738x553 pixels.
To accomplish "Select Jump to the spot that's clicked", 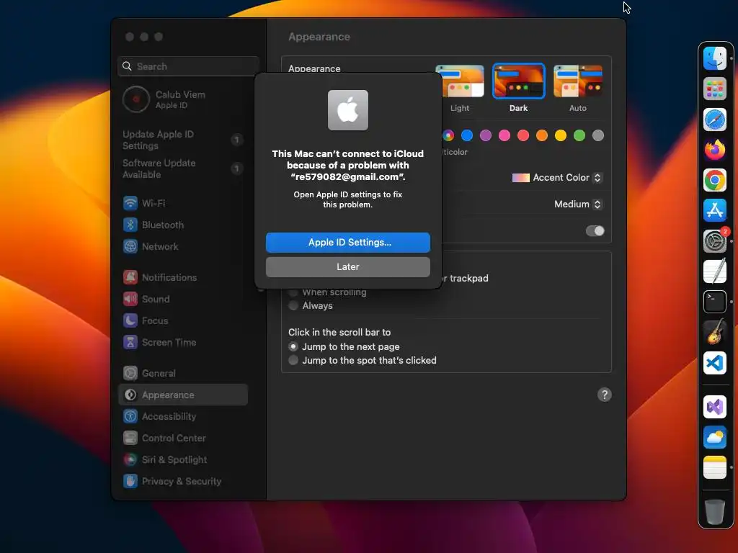I will click(x=293, y=360).
